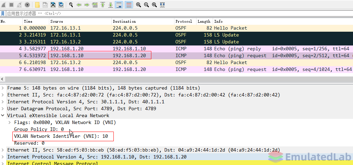
Task: Select packet 7 Echo request seq=4/1024
Action: [176, 69]
